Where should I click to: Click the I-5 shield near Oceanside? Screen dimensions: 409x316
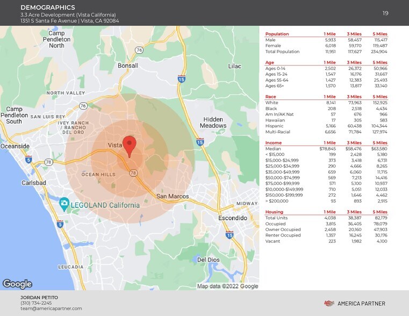click(28, 160)
